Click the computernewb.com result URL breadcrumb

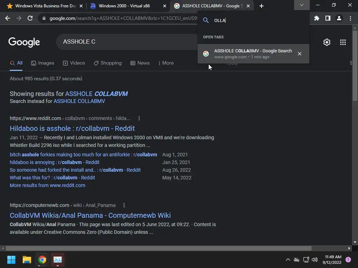(63, 205)
